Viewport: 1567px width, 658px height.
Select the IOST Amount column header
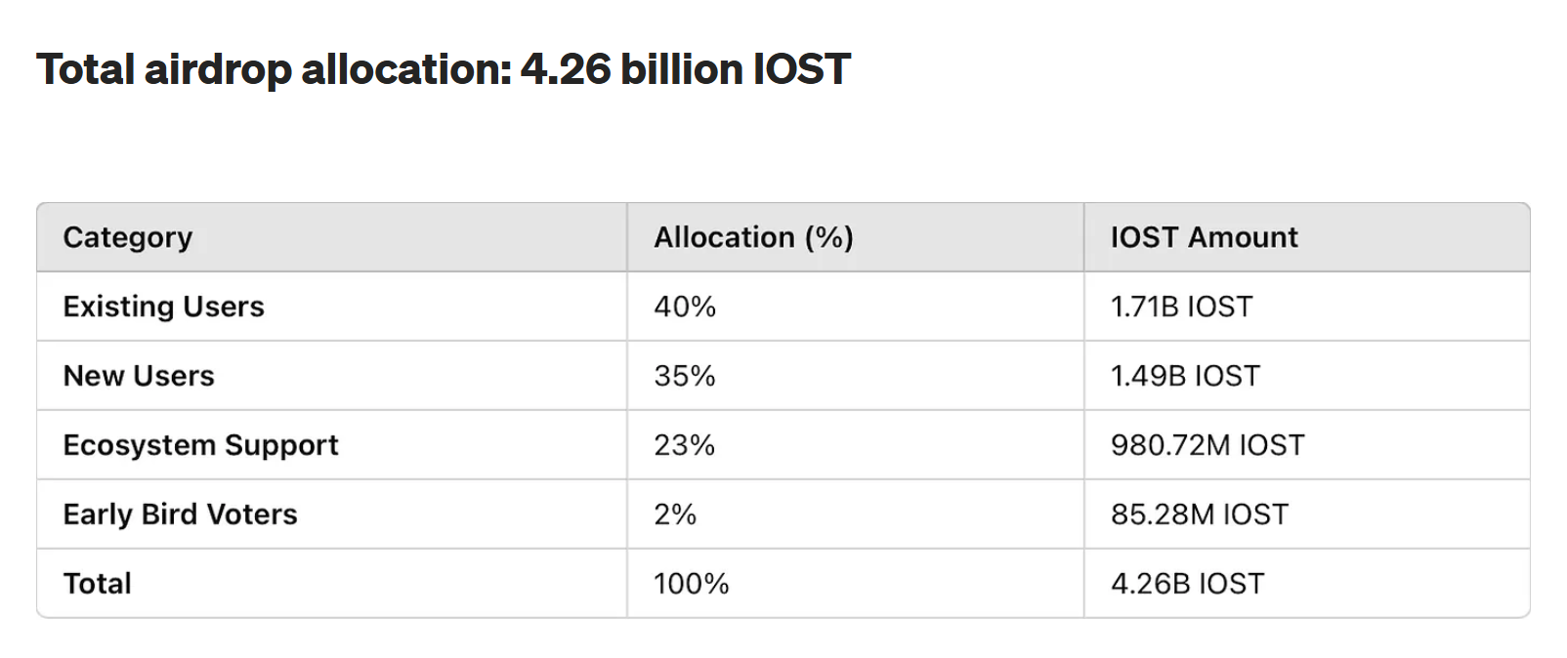point(1204,237)
